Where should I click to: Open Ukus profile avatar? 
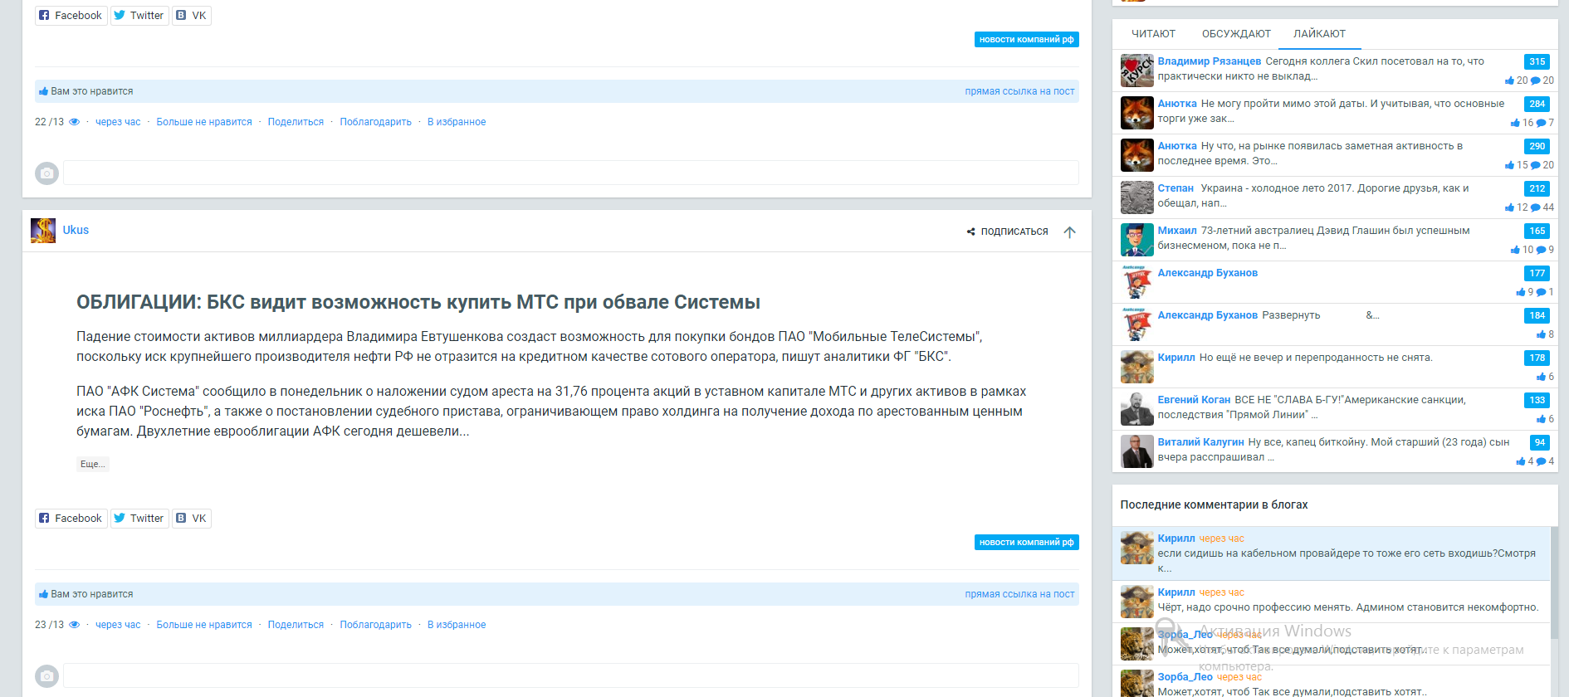coord(43,231)
